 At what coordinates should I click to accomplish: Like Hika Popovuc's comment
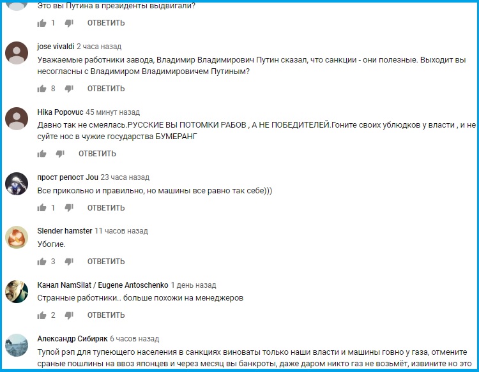[42, 154]
